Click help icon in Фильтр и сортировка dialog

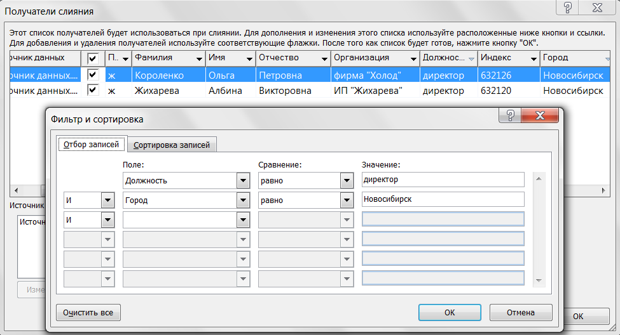[510, 115]
